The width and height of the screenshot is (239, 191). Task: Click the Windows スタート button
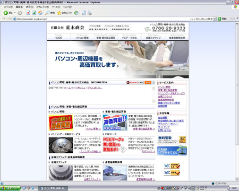[10, 188]
